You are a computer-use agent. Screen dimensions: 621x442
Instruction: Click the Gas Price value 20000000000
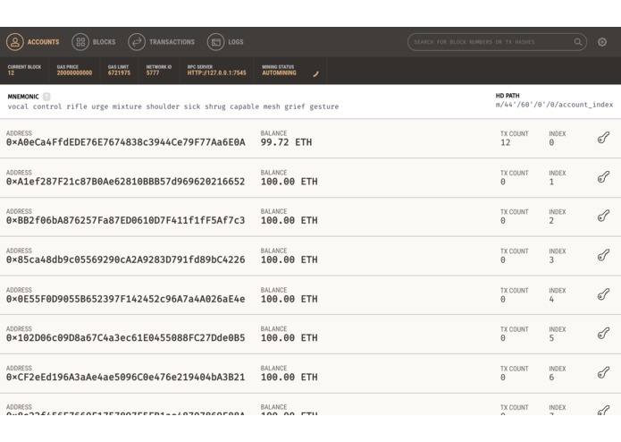click(74, 73)
